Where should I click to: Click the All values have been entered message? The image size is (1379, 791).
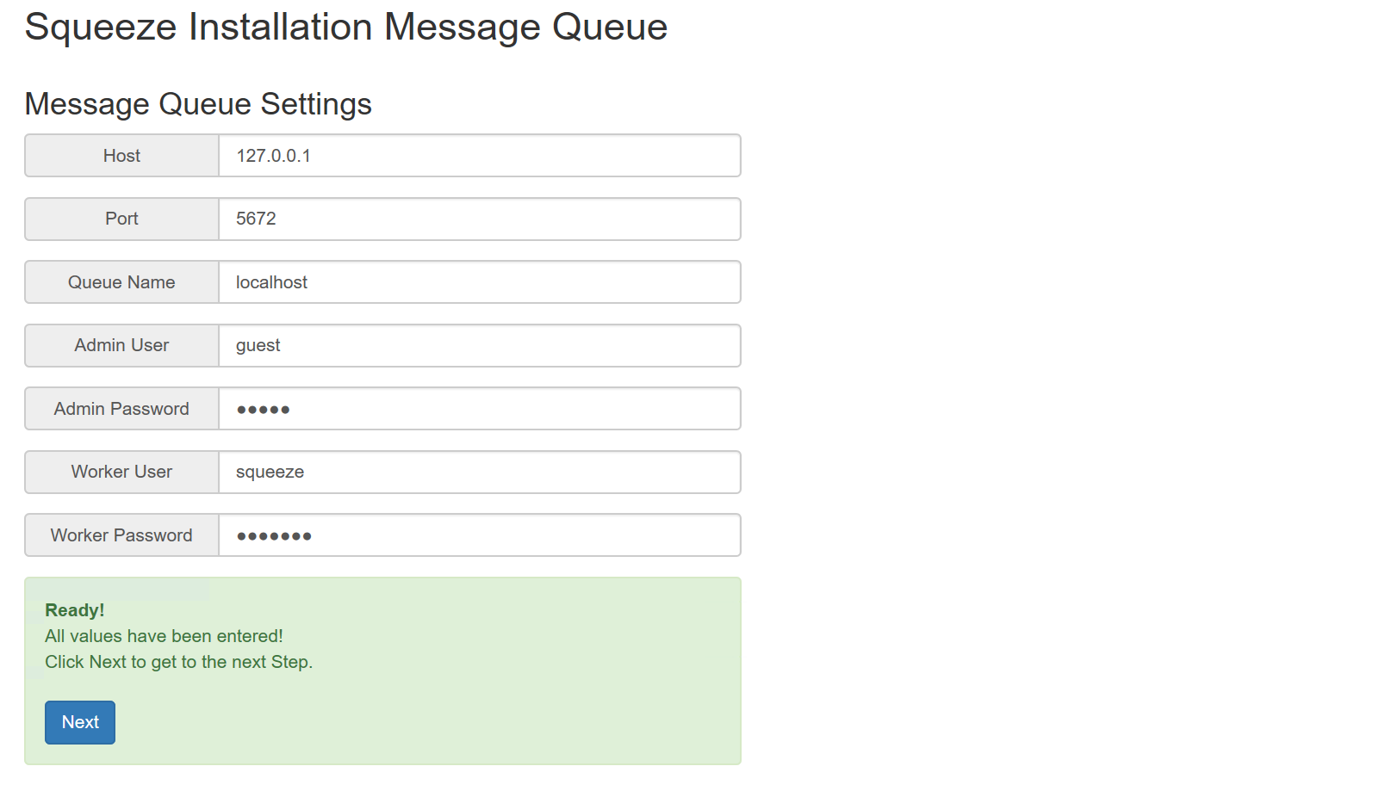pos(164,636)
